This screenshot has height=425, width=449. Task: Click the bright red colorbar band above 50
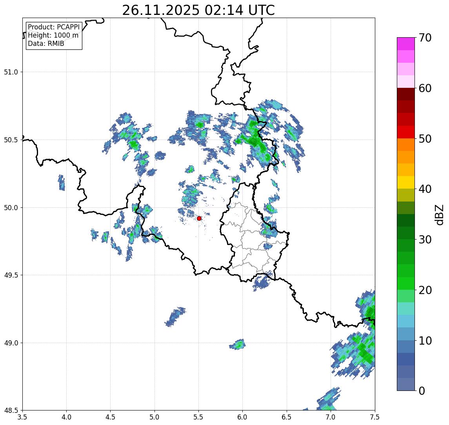(x=406, y=132)
